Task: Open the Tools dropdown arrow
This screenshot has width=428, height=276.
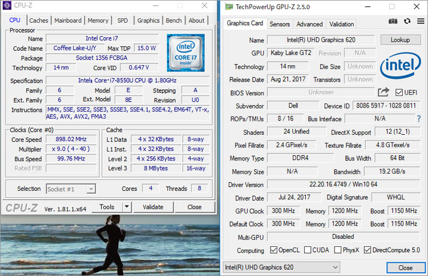Action: pos(127,207)
